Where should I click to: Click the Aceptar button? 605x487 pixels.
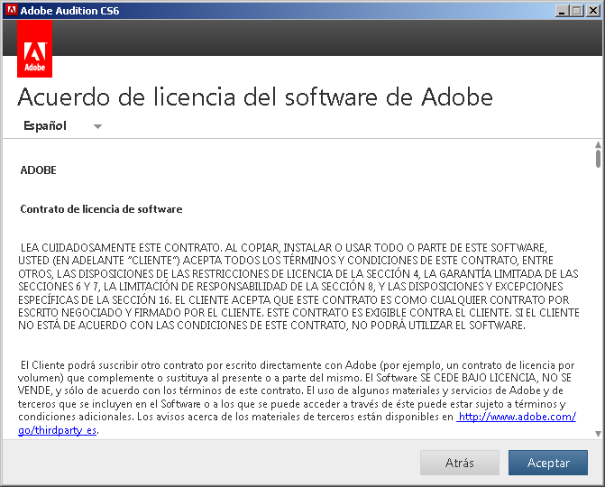pos(548,463)
